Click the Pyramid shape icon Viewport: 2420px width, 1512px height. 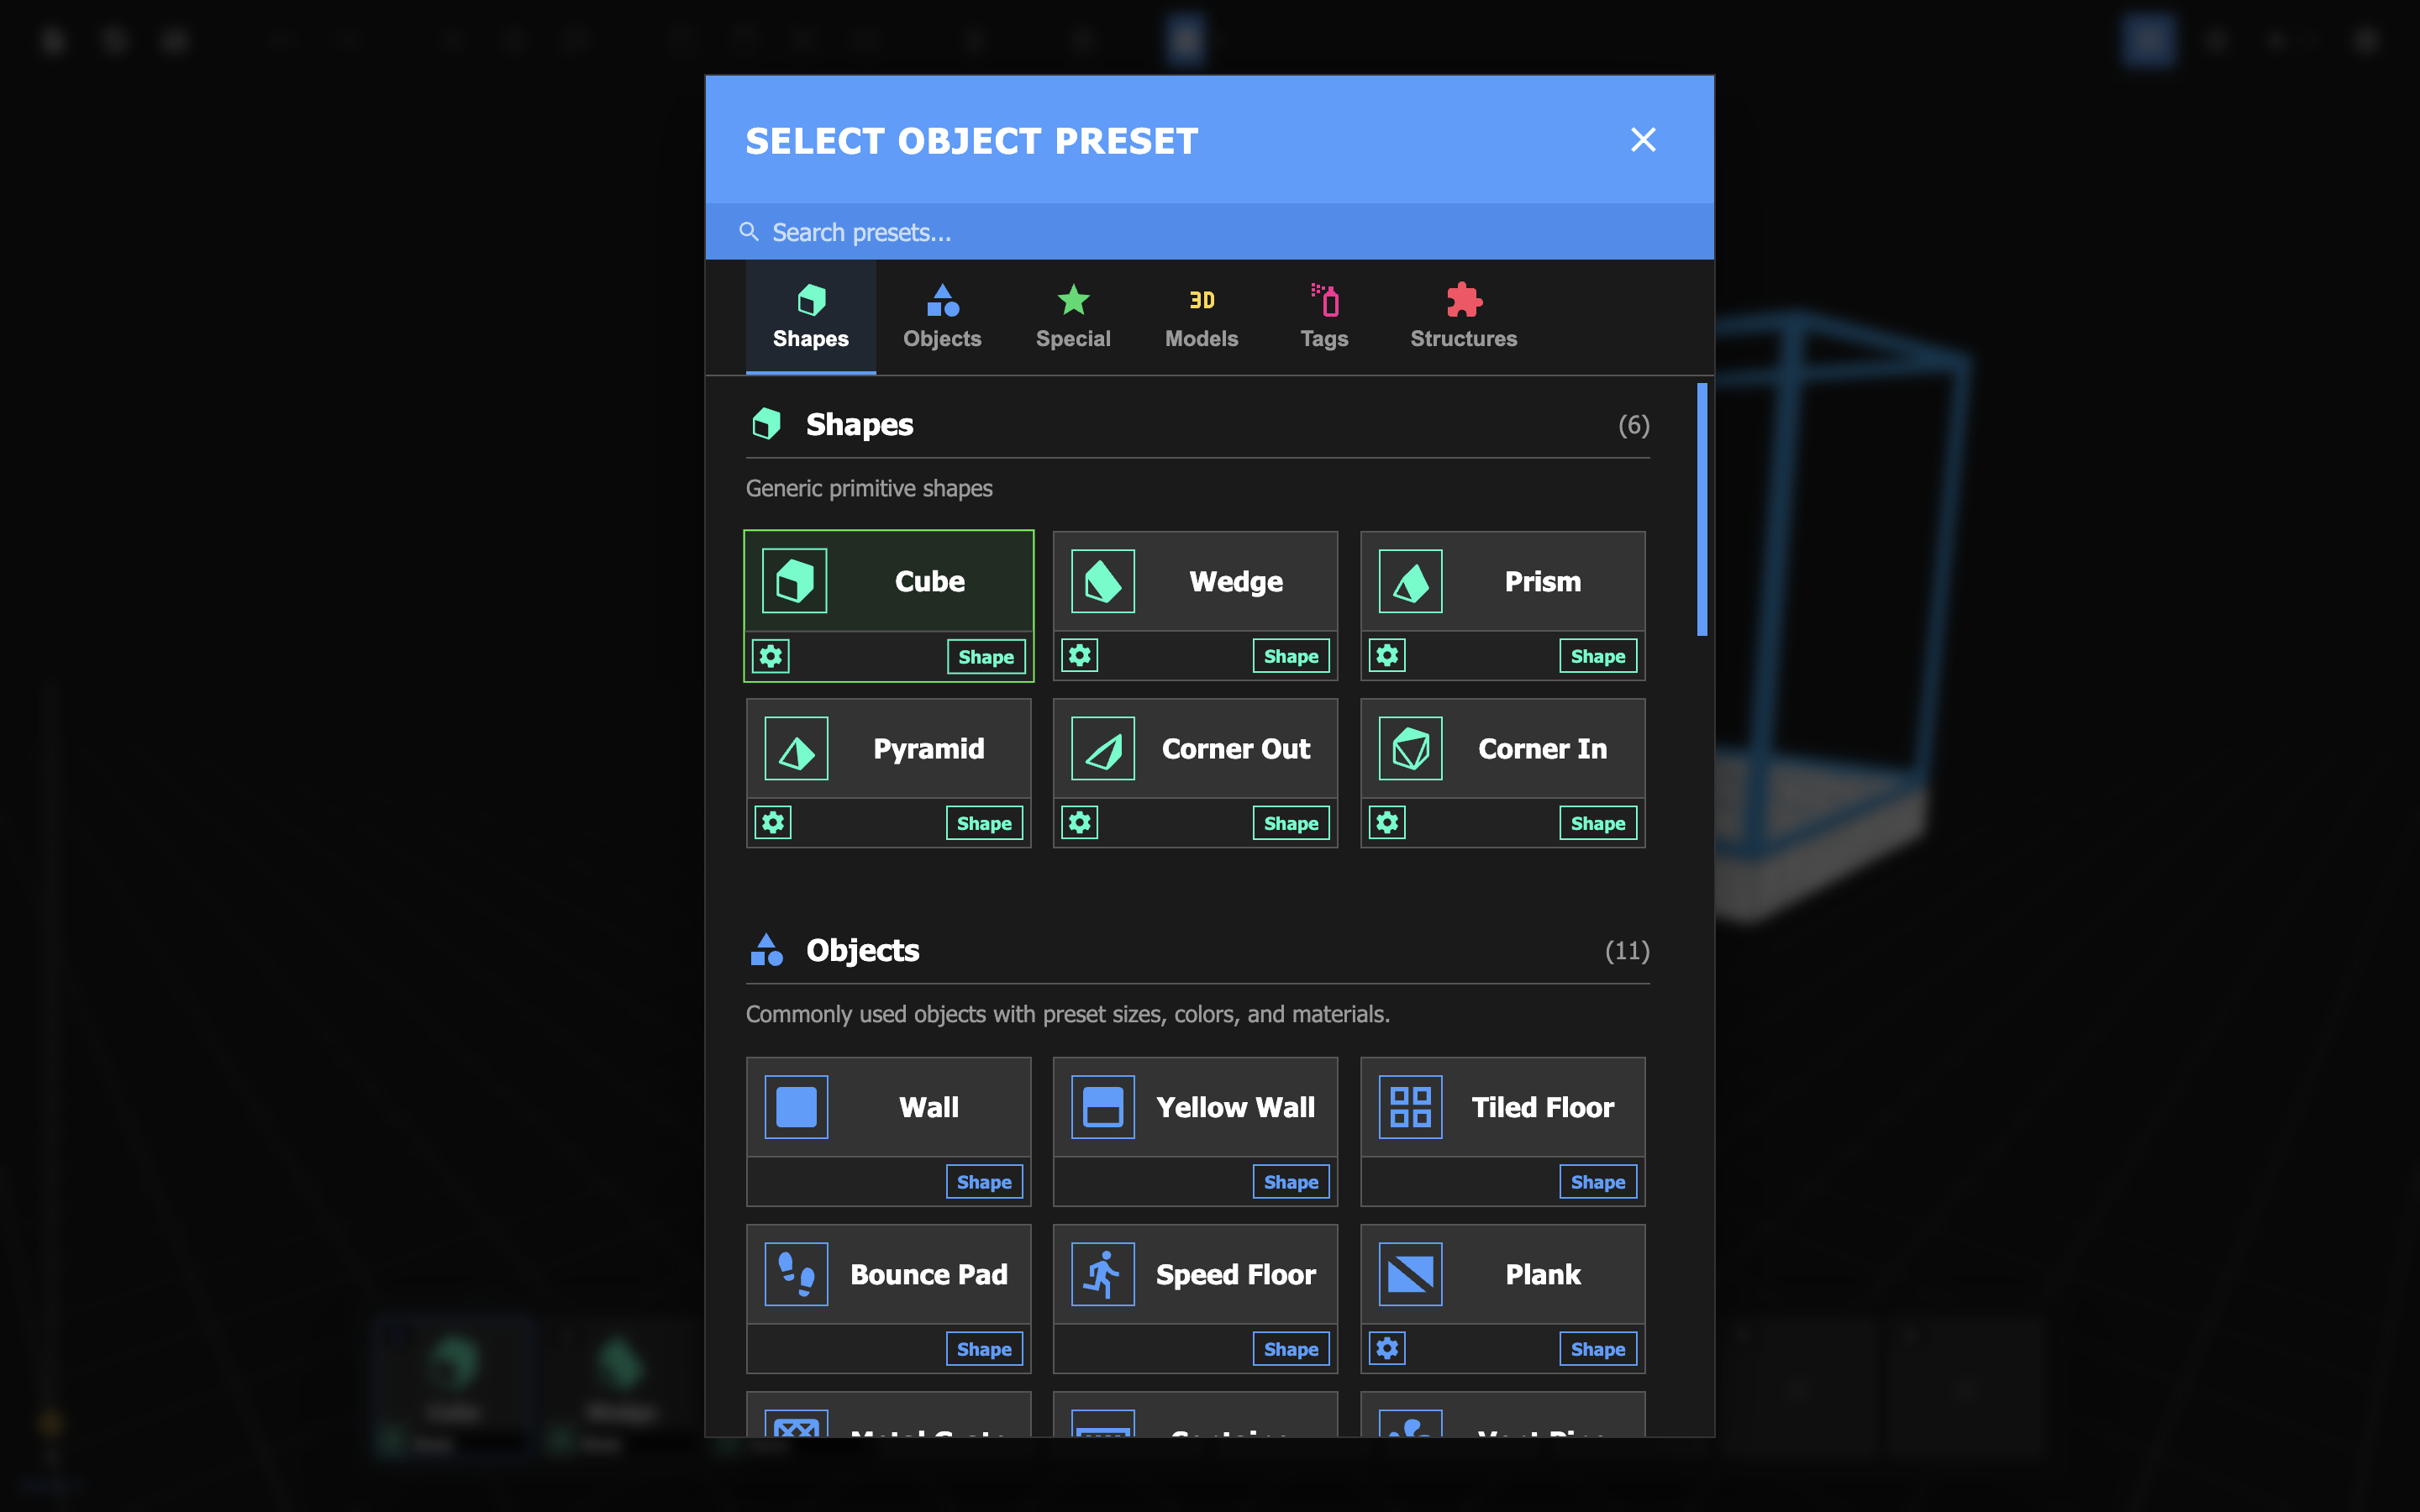pyautogui.click(x=796, y=749)
